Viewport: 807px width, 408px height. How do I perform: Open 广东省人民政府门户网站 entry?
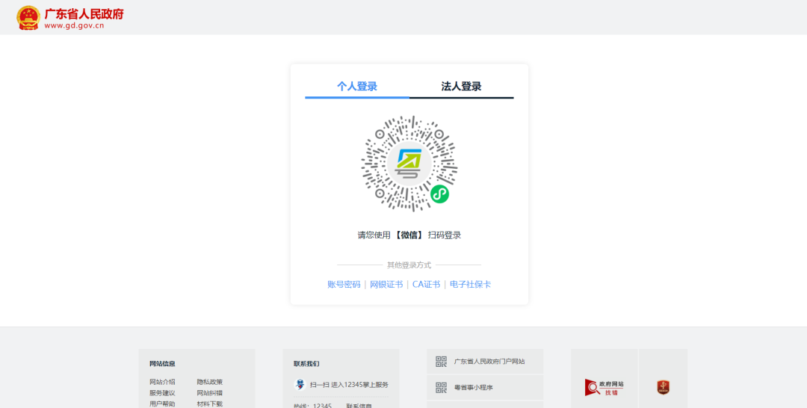489,362
